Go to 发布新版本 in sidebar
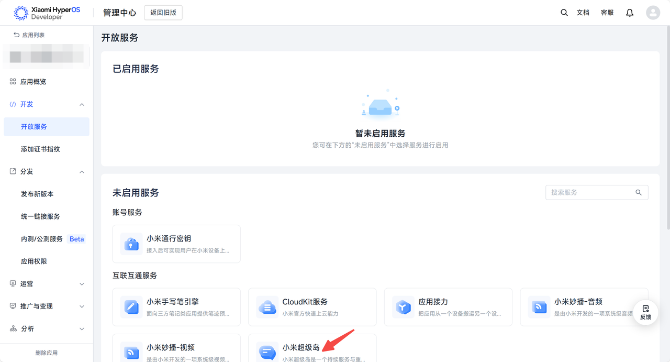 [37, 194]
